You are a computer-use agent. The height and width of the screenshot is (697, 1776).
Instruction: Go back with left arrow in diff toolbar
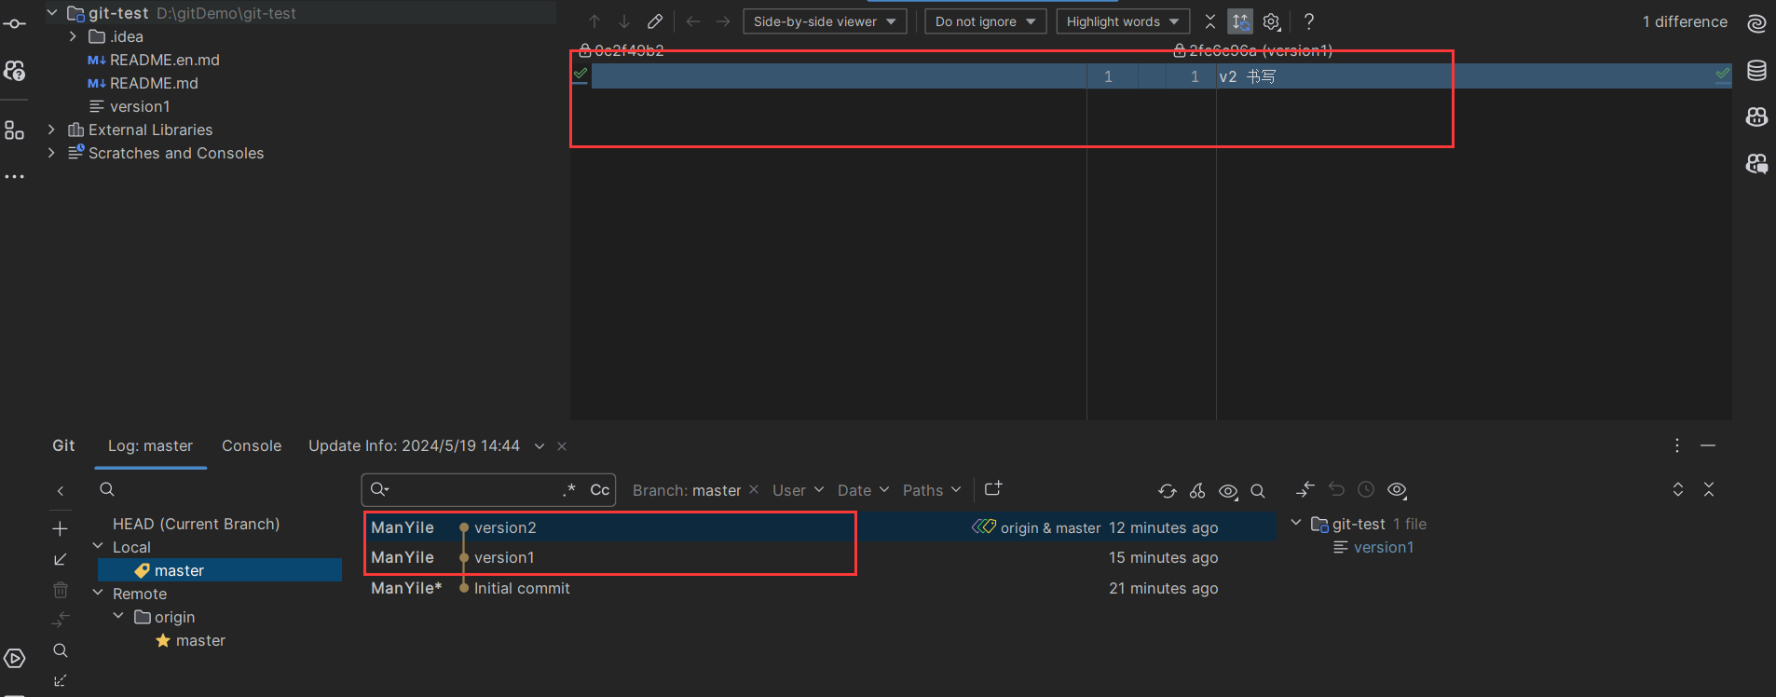point(692,21)
